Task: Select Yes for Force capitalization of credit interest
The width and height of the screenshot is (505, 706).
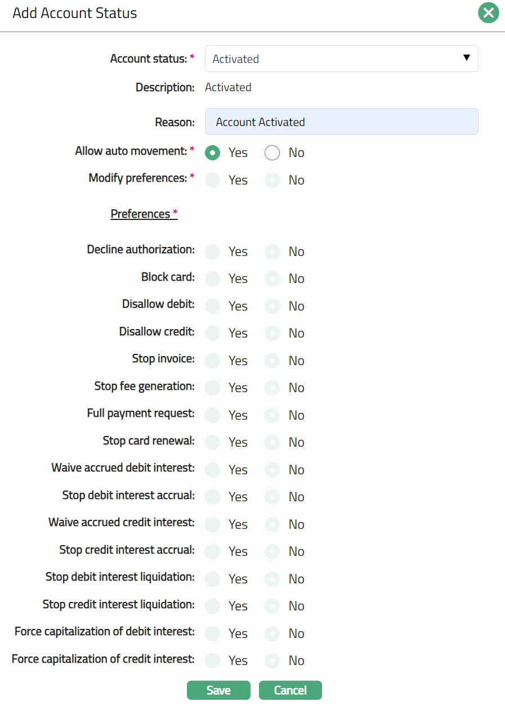Action: 213,660
